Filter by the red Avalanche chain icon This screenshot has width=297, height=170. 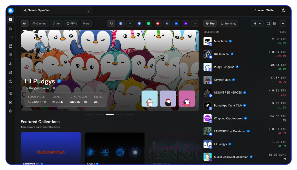click(x=158, y=24)
